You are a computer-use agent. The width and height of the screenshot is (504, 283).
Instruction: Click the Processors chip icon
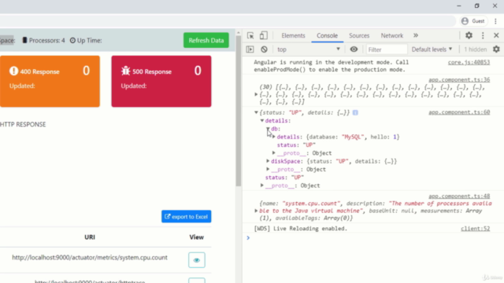point(24,40)
